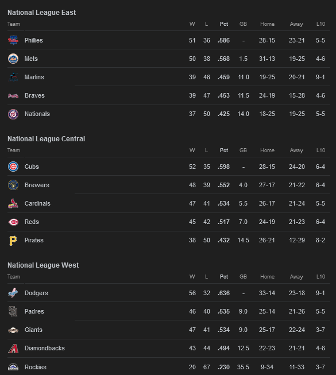Open the Braves team link
The height and width of the screenshot is (375, 336).
pos(34,95)
